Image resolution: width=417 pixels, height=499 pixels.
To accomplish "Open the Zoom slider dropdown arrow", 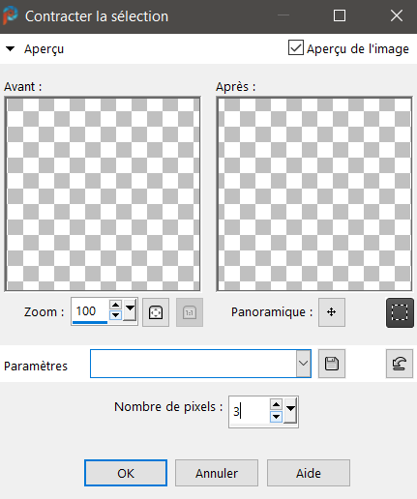I will pos(131,310).
